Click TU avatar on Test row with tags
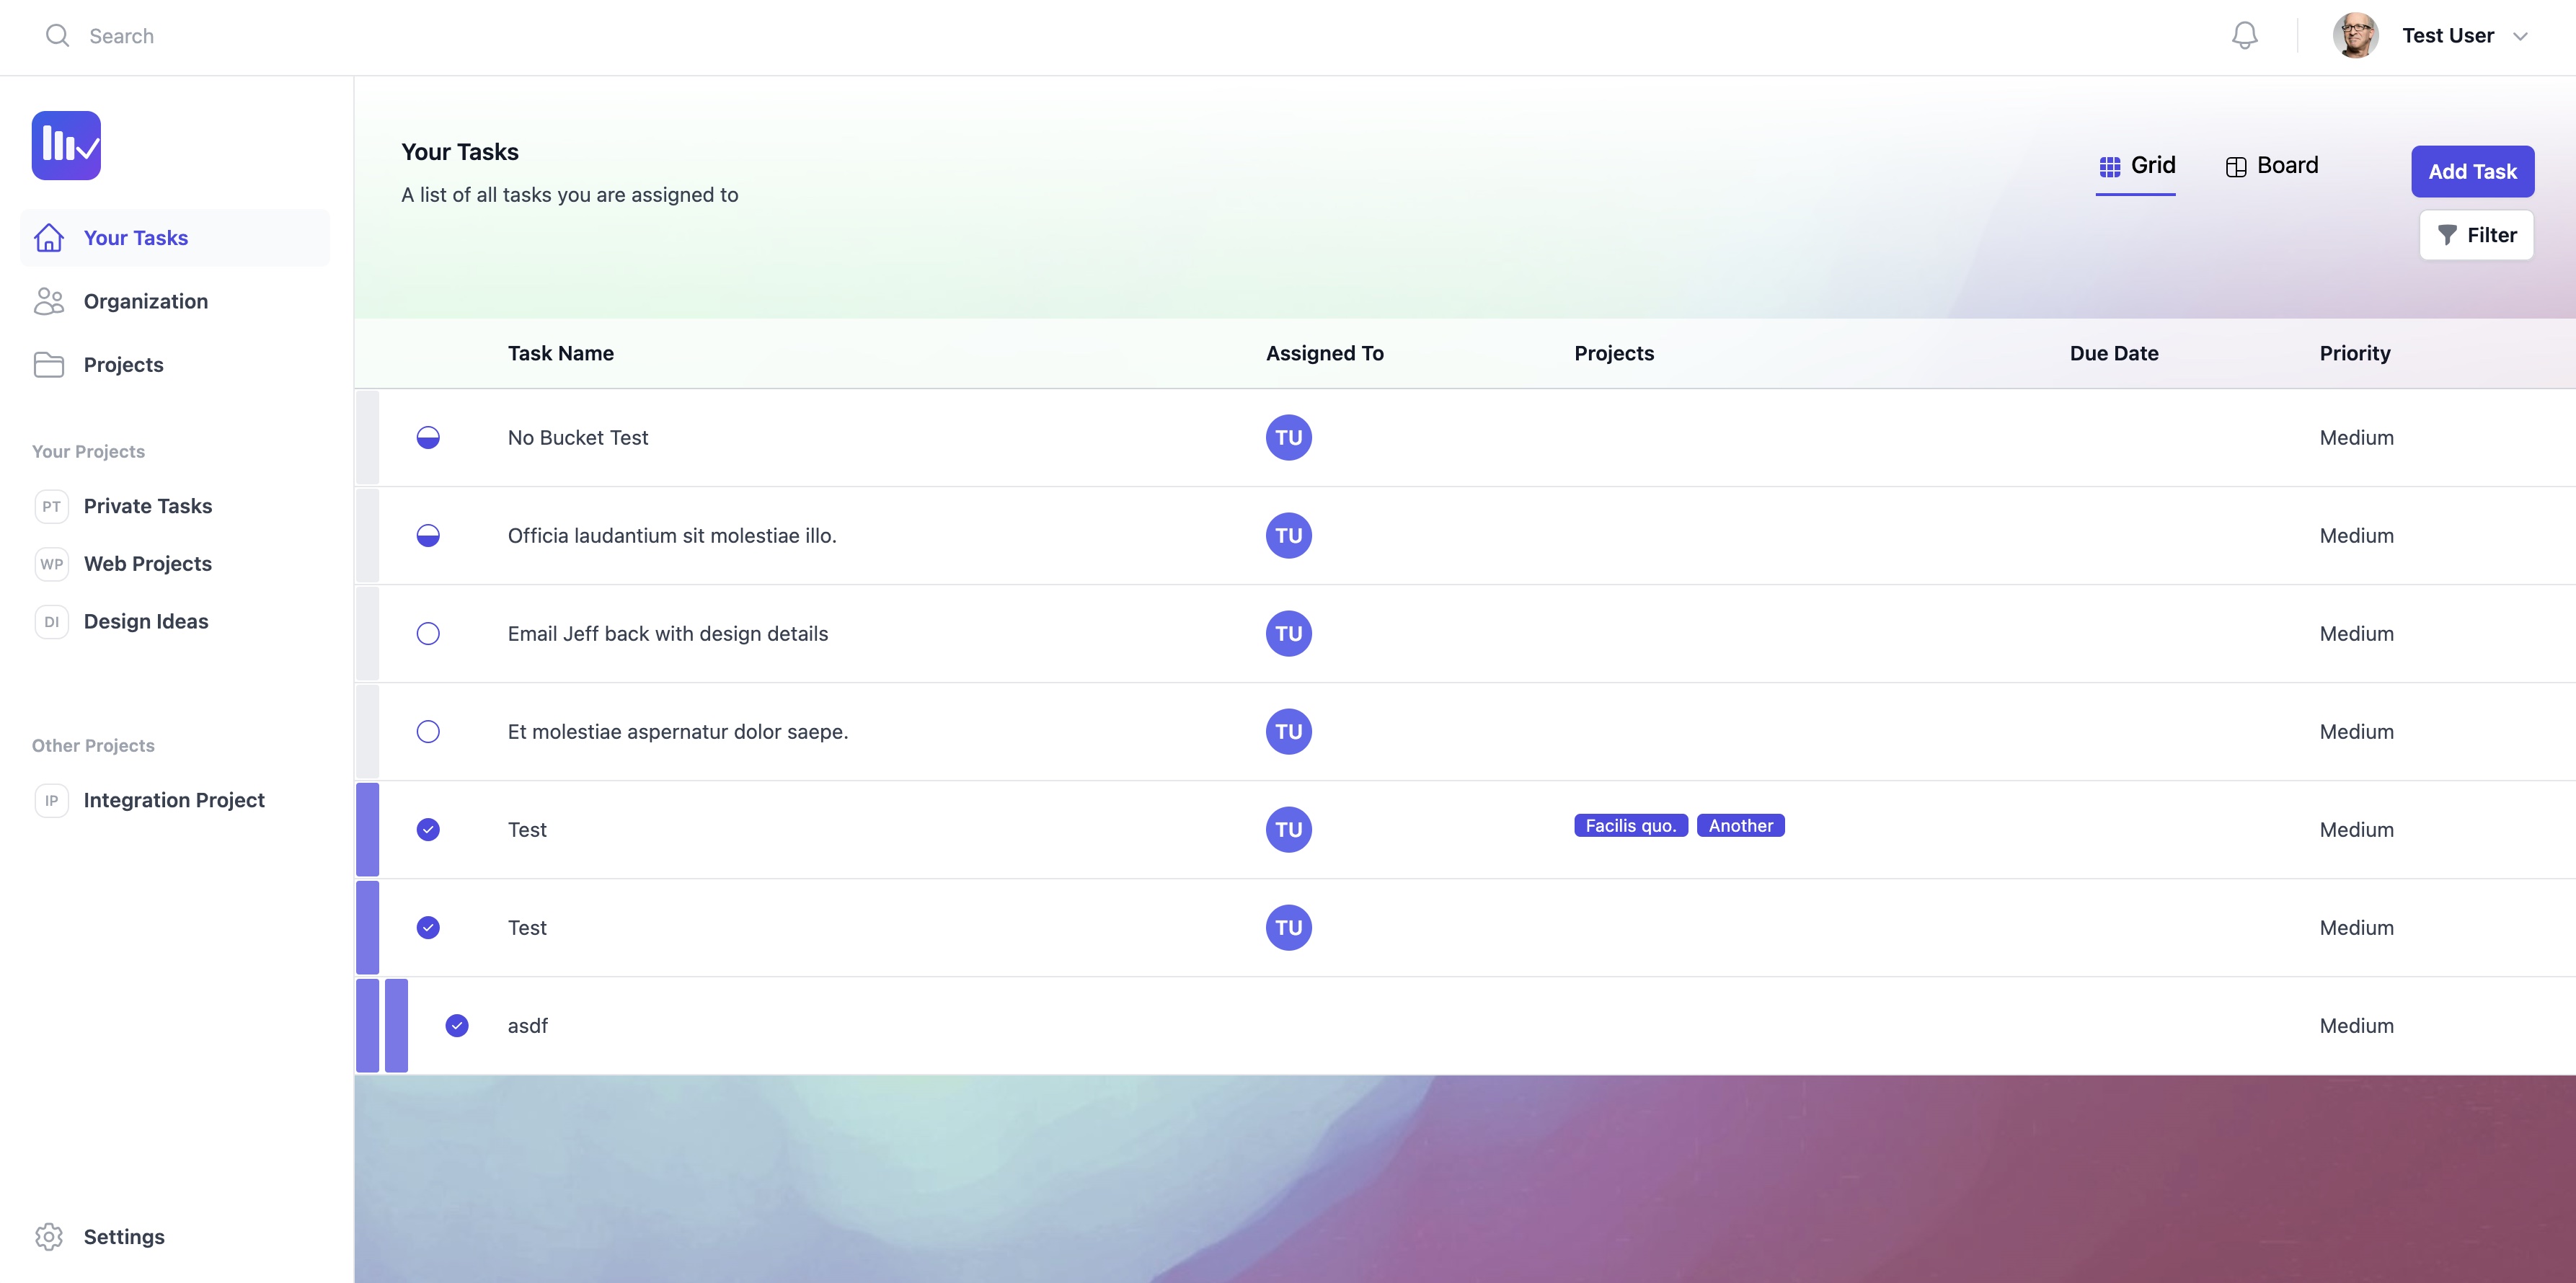Image resolution: width=2576 pixels, height=1283 pixels. click(1289, 830)
